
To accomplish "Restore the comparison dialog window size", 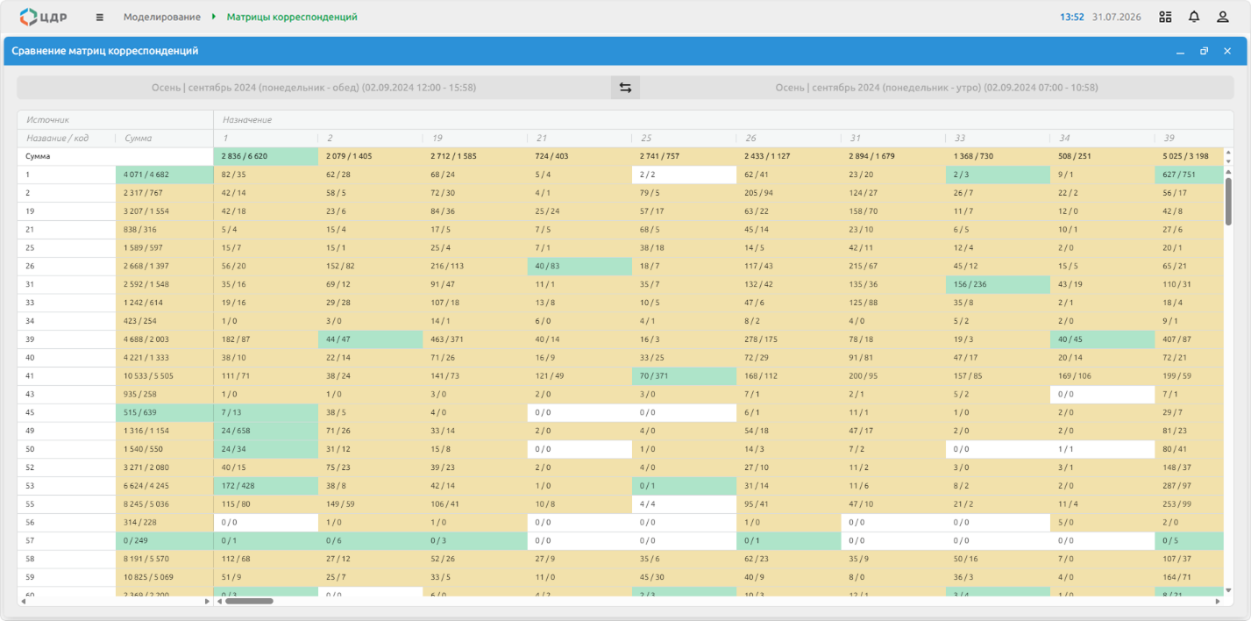I will (1205, 51).
